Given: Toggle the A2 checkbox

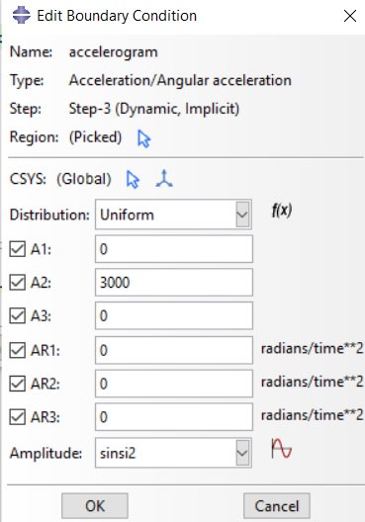Looking at the screenshot, I should (18, 283).
